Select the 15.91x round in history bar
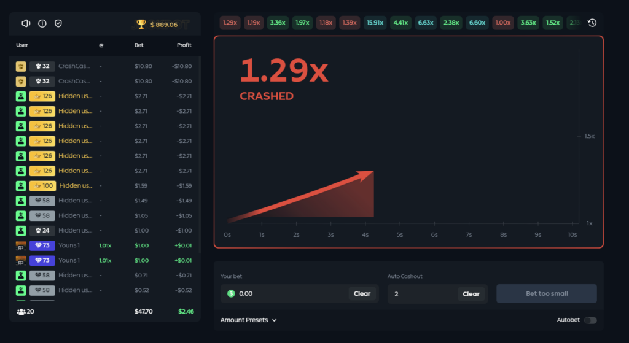Viewport: 629px width, 343px height. click(x=375, y=23)
